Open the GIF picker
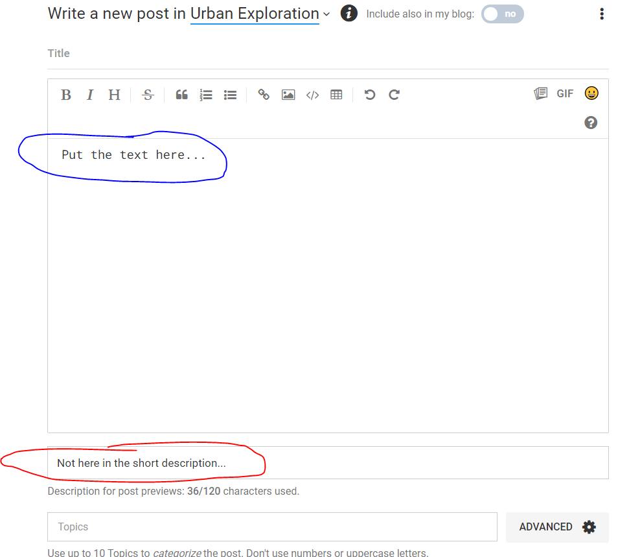Screen dimensions: 618x557 click(x=565, y=93)
